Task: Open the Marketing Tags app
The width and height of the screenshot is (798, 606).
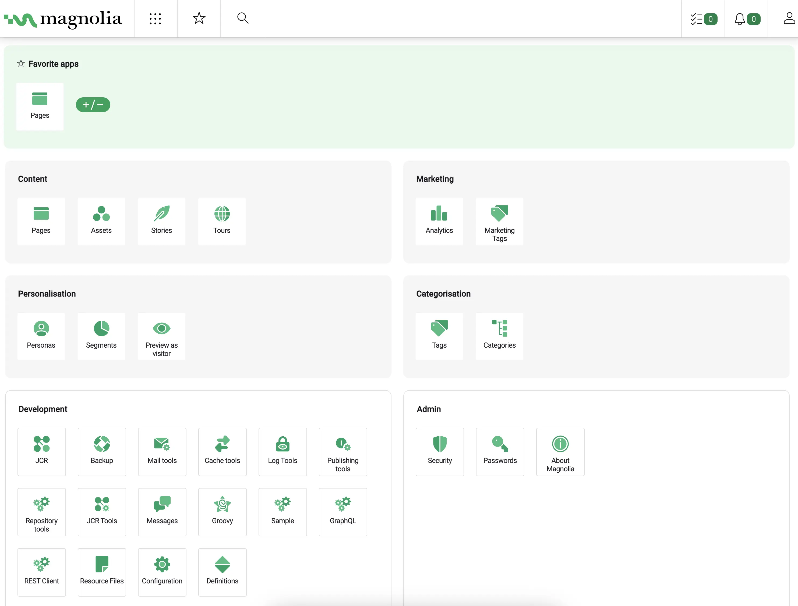Action: click(x=500, y=222)
